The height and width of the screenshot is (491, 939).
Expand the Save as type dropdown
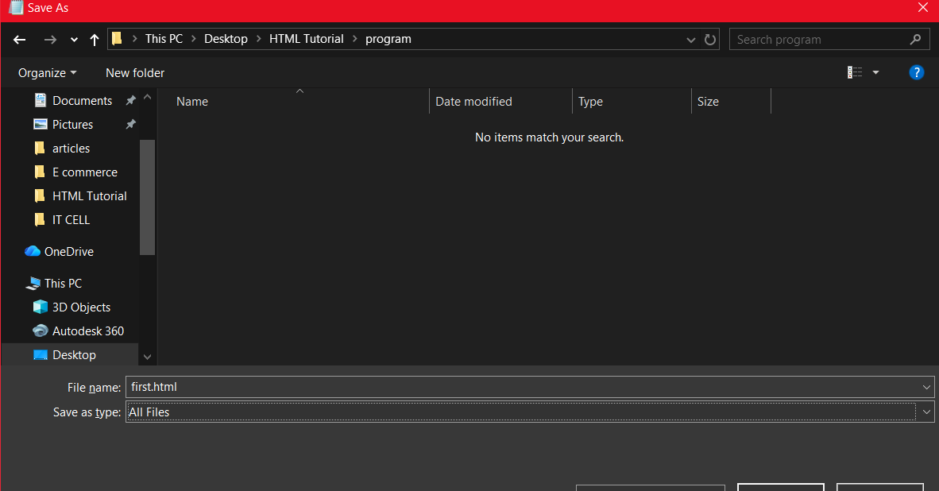[926, 412]
